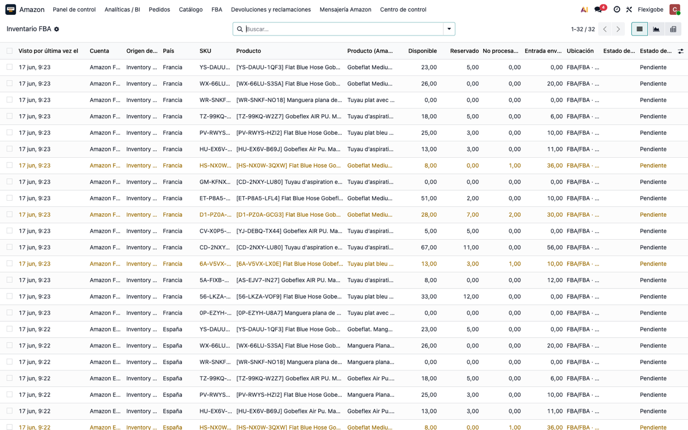Tick checkbox of 6A-V5VX Francia row
Screen dimensions: 688x430
(9, 264)
